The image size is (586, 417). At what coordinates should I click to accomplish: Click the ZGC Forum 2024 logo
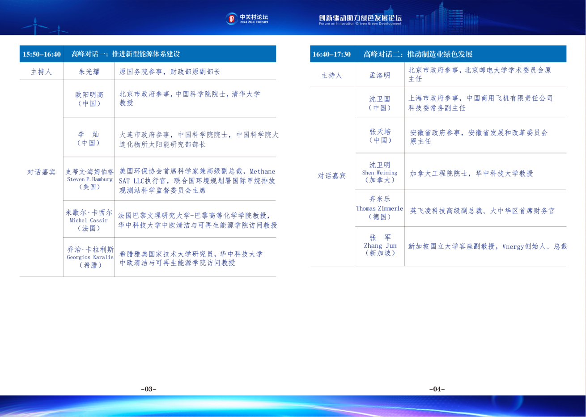point(246,18)
